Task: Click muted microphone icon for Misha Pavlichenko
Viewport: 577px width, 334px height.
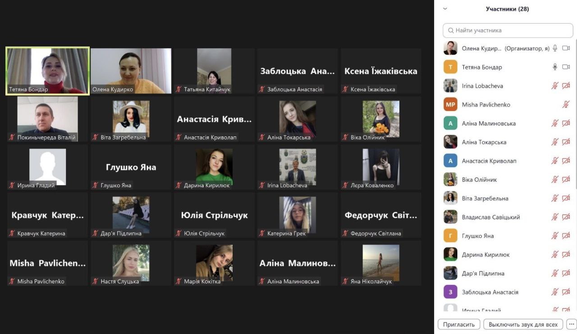Action: (x=566, y=104)
